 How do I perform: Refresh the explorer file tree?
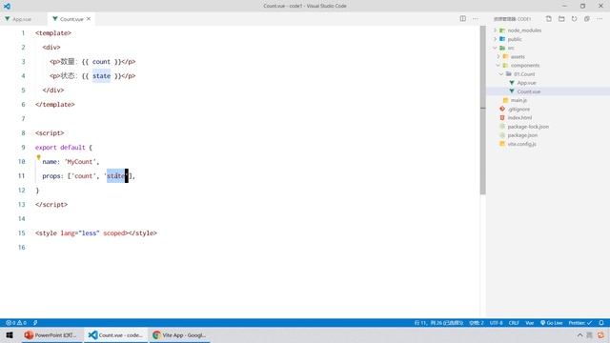(574, 19)
